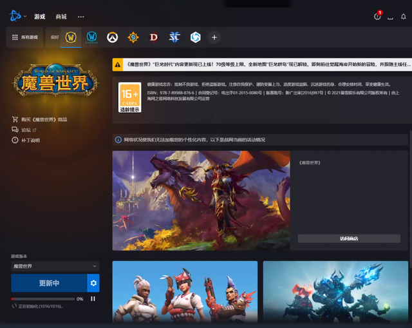The image size is (412, 328).
Task: Open the Dragonflight dragon artwork banner
Action: click(x=201, y=200)
